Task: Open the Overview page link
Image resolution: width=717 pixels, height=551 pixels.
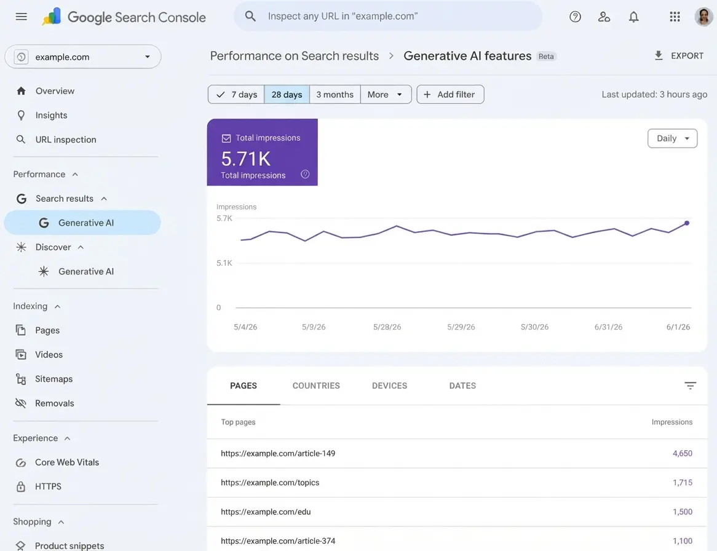Action: (55, 91)
